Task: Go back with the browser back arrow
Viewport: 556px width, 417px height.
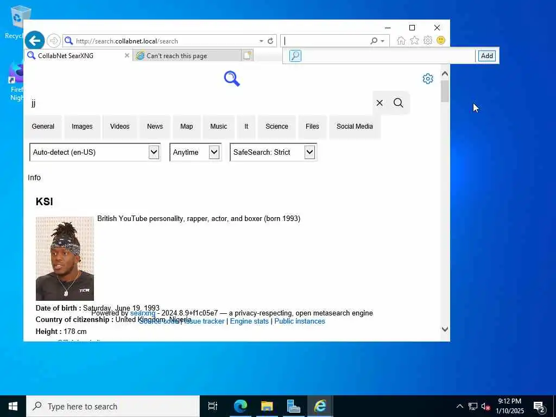Action: click(x=34, y=41)
